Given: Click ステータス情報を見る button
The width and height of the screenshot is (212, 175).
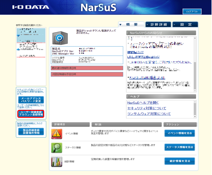Looking at the screenshot, I should point(180,147).
